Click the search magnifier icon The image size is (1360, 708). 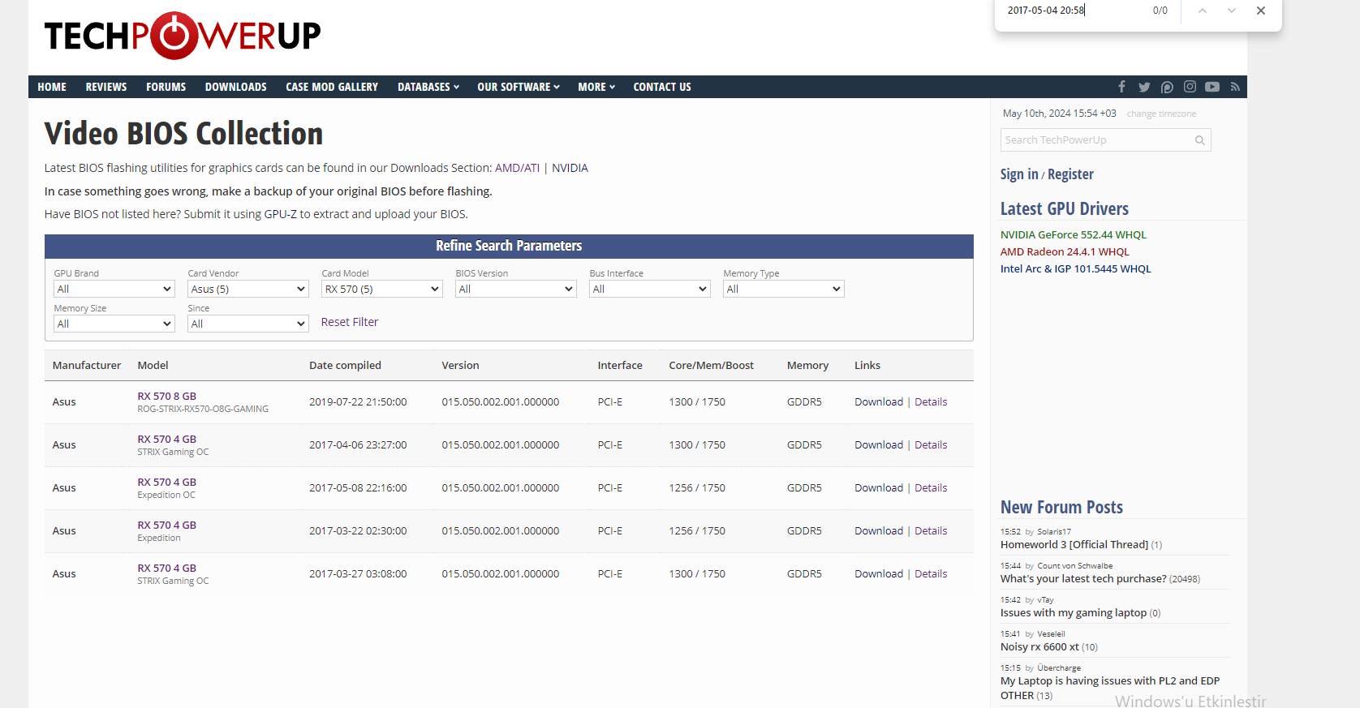click(x=1199, y=140)
